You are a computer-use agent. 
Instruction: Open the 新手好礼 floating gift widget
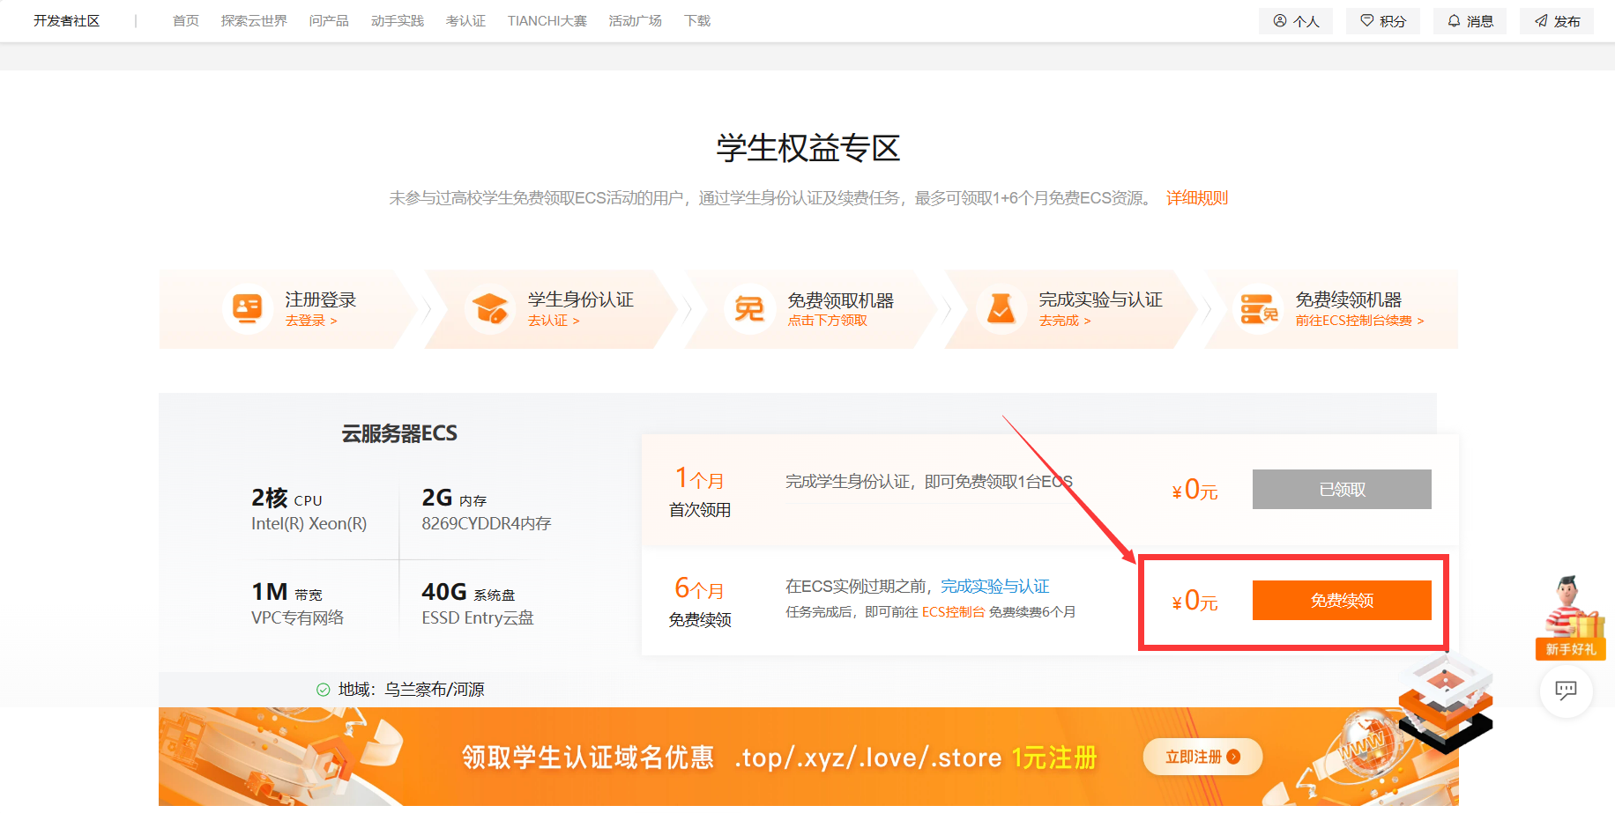coord(1571,617)
